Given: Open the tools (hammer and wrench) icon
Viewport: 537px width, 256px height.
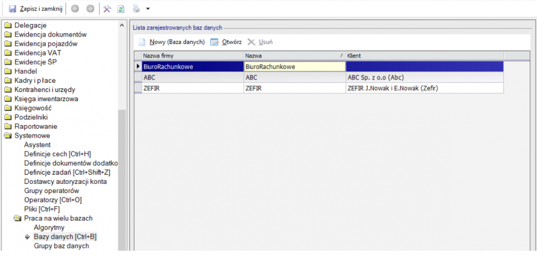Looking at the screenshot, I should (x=107, y=9).
